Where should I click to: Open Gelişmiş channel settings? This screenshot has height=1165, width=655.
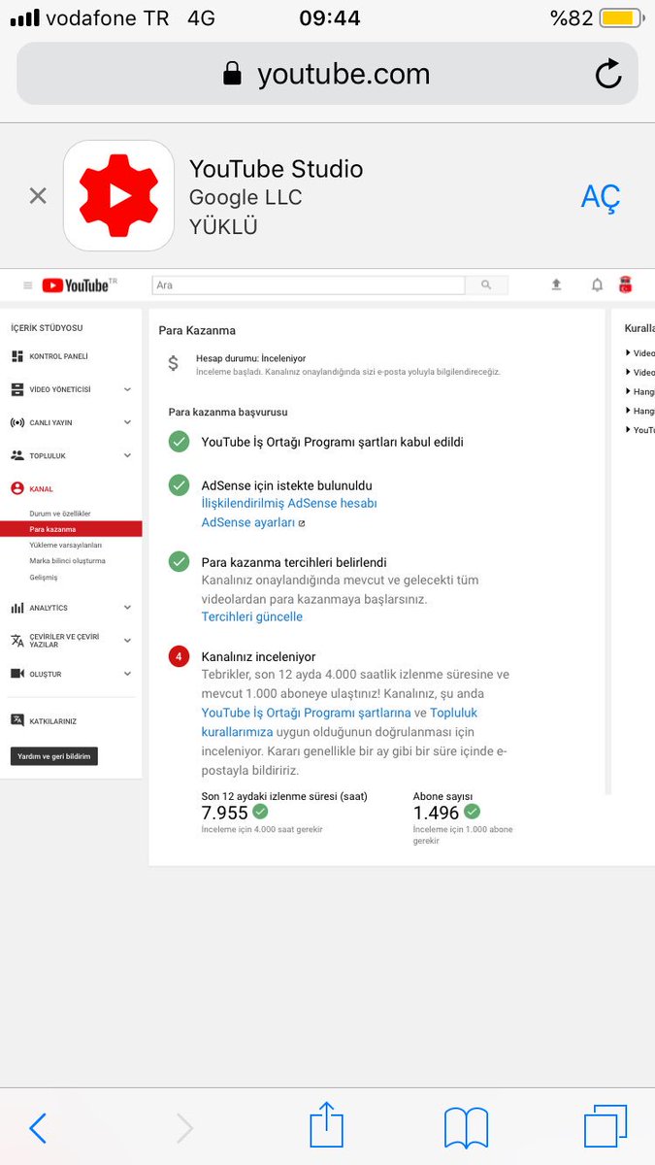44,577
